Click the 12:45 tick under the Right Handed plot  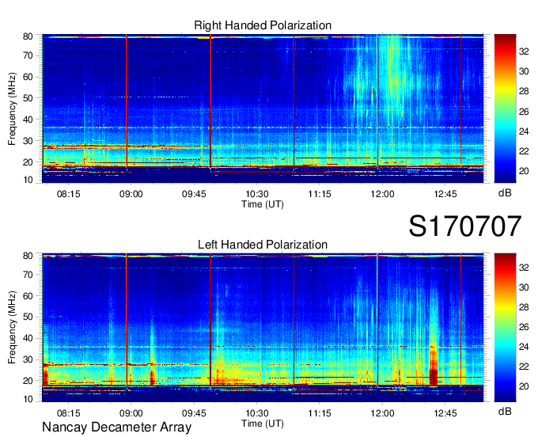pos(445,194)
